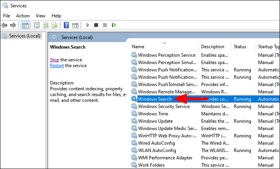
Task: Click the Restart the service link
Action: coord(57,66)
